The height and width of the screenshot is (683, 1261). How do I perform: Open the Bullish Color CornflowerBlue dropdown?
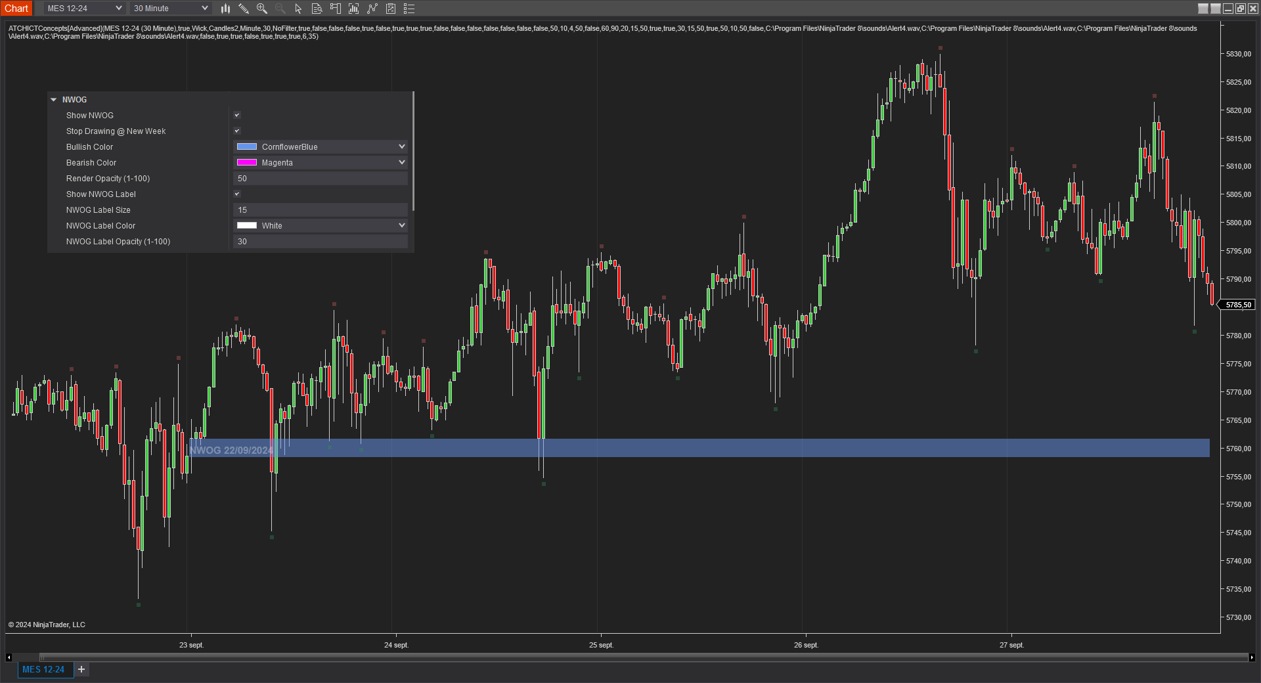point(321,146)
